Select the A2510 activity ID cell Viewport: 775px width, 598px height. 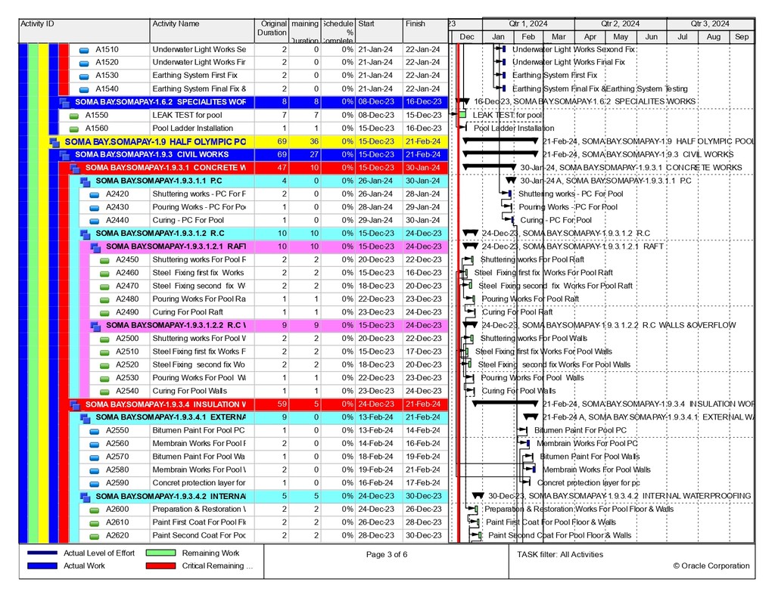click(x=127, y=352)
